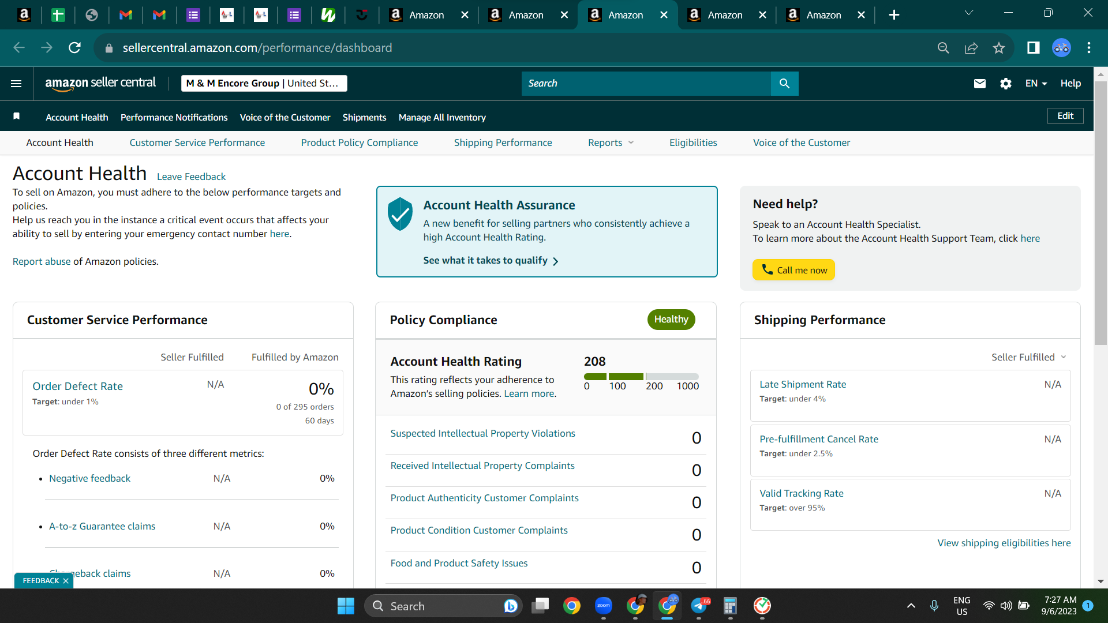Open the Customer Service Performance tab
This screenshot has height=623, width=1108.
point(197,142)
